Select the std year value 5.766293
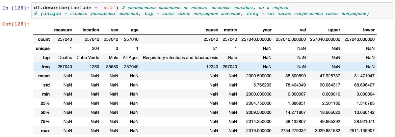The width and height of the screenshot is (395, 137). pos(259,85)
